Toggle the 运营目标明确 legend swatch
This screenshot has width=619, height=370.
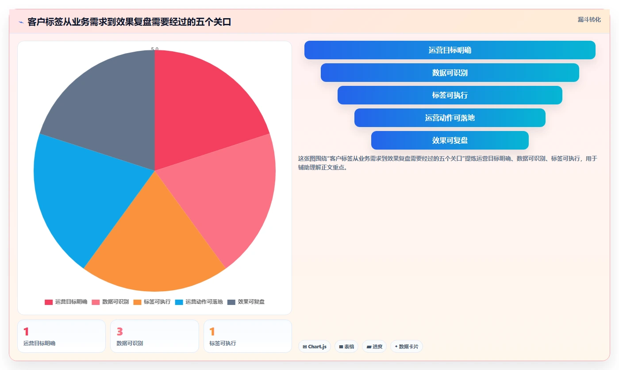49,302
